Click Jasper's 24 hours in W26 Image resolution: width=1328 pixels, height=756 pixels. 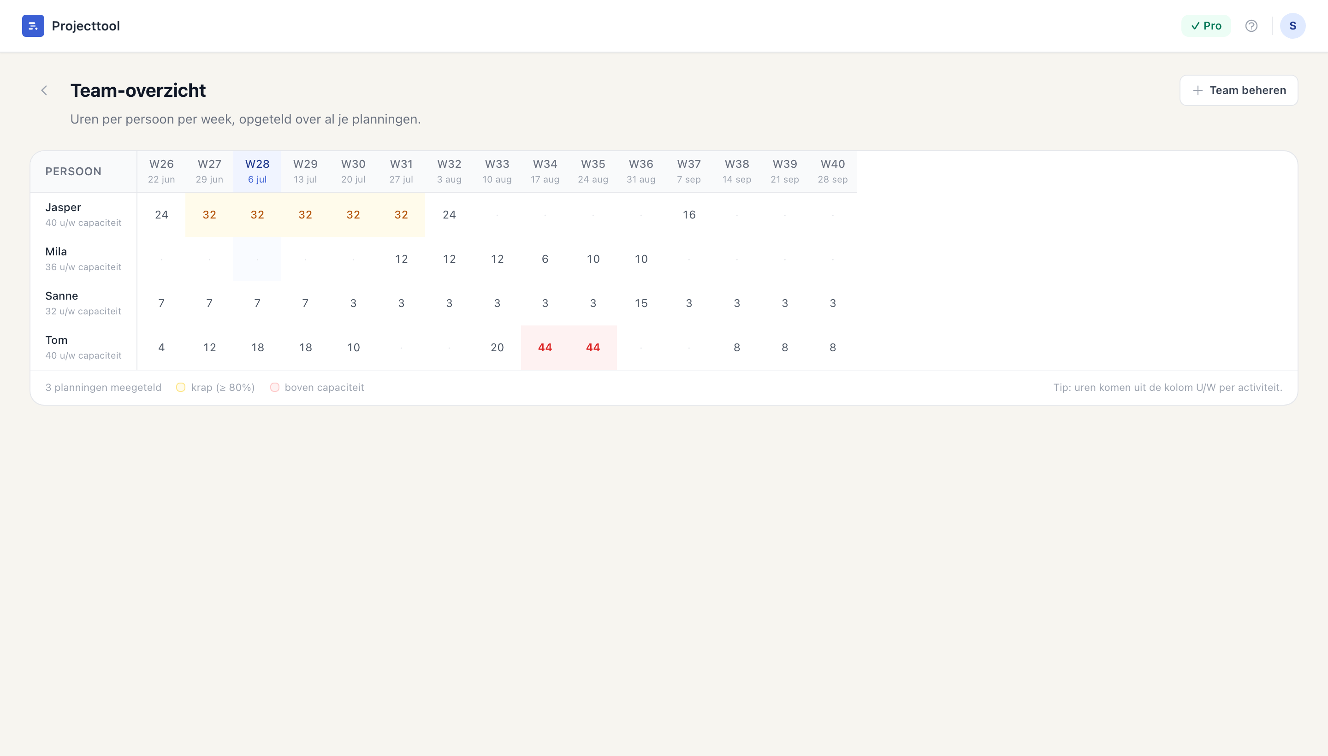tap(161, 214)
